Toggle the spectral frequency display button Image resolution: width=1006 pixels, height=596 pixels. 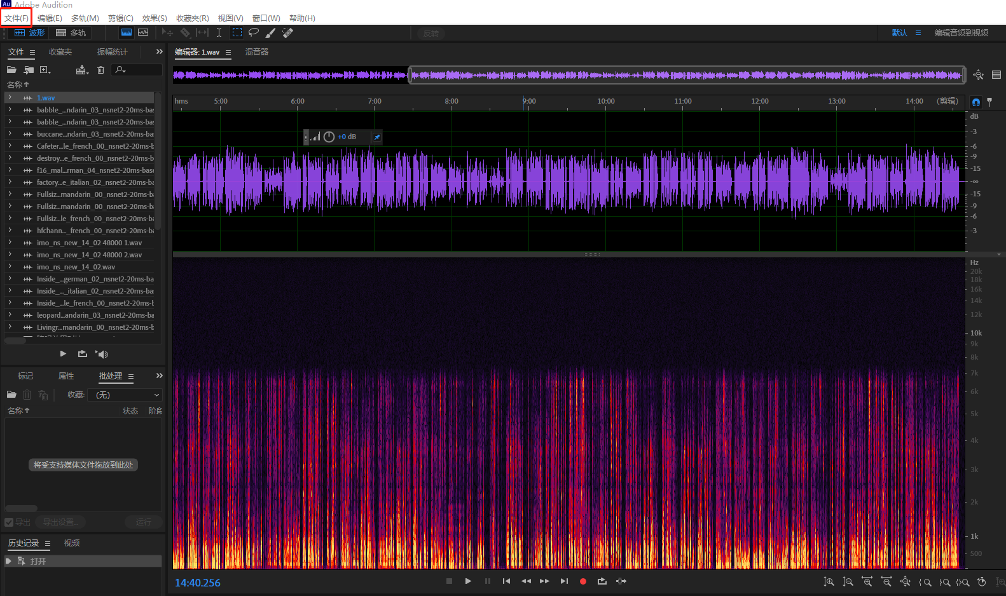127,32
